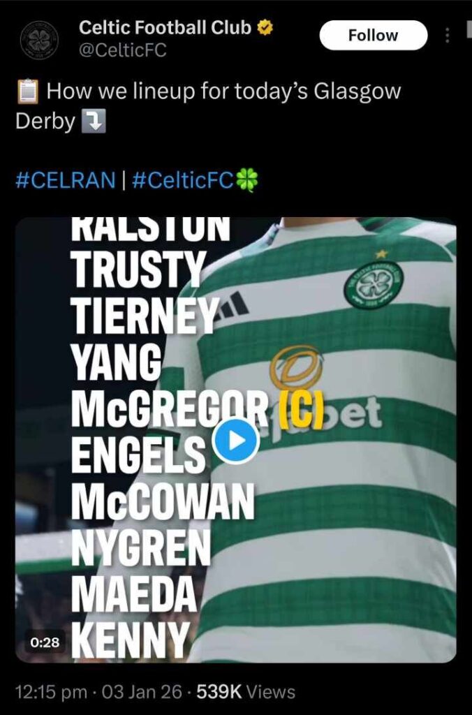Viewport: 472px width, 715px height.
Task: Play the lineup video
Action: click(236, 441)
